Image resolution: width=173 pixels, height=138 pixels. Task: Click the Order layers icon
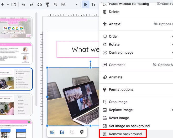[104, 37]
